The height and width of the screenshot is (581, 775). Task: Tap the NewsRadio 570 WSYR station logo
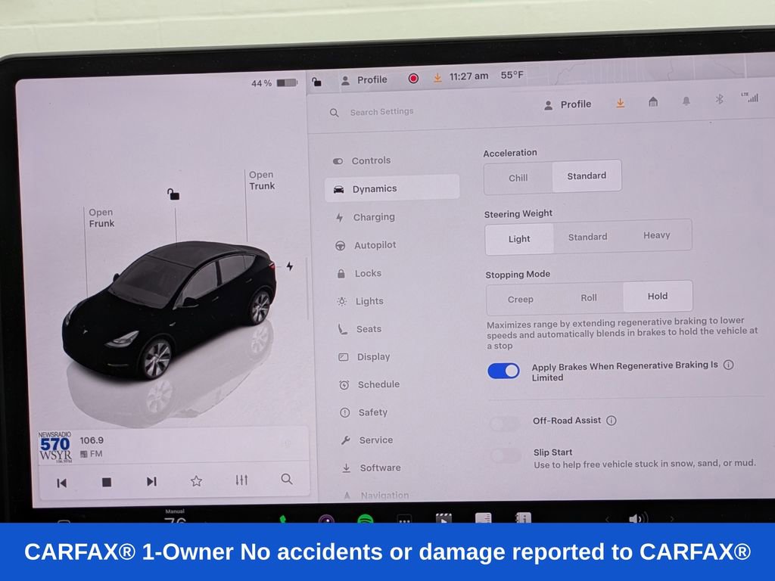[x=54, y=446]
